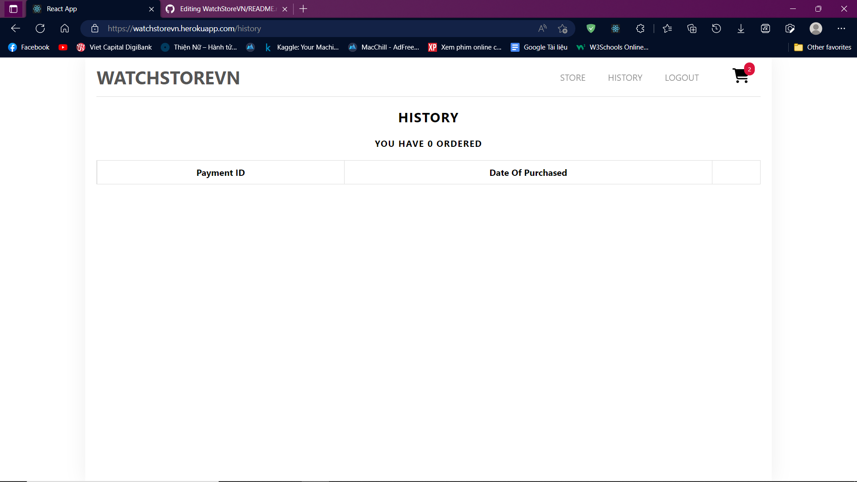Image resolution: width=857 pixels, height=482 pixels.
Task: Click the LOGOUT navigation item
Action: click(x=682, y=78)
